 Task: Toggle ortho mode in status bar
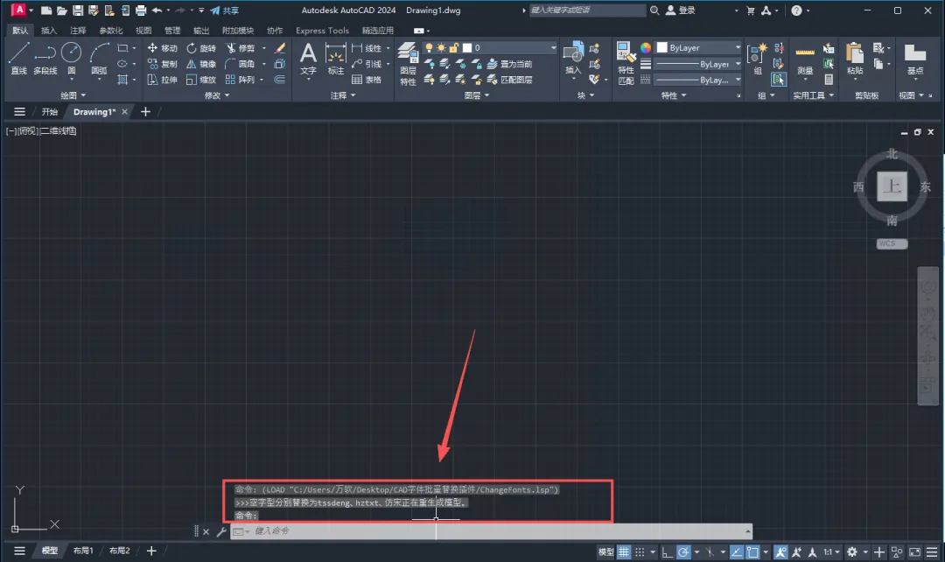pos(667,551)
